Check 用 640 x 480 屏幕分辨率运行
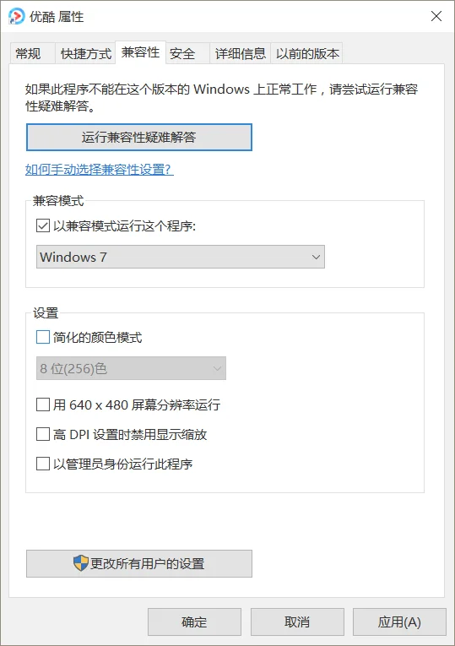This screenshot has height=646, width=455. click(43, 404)
